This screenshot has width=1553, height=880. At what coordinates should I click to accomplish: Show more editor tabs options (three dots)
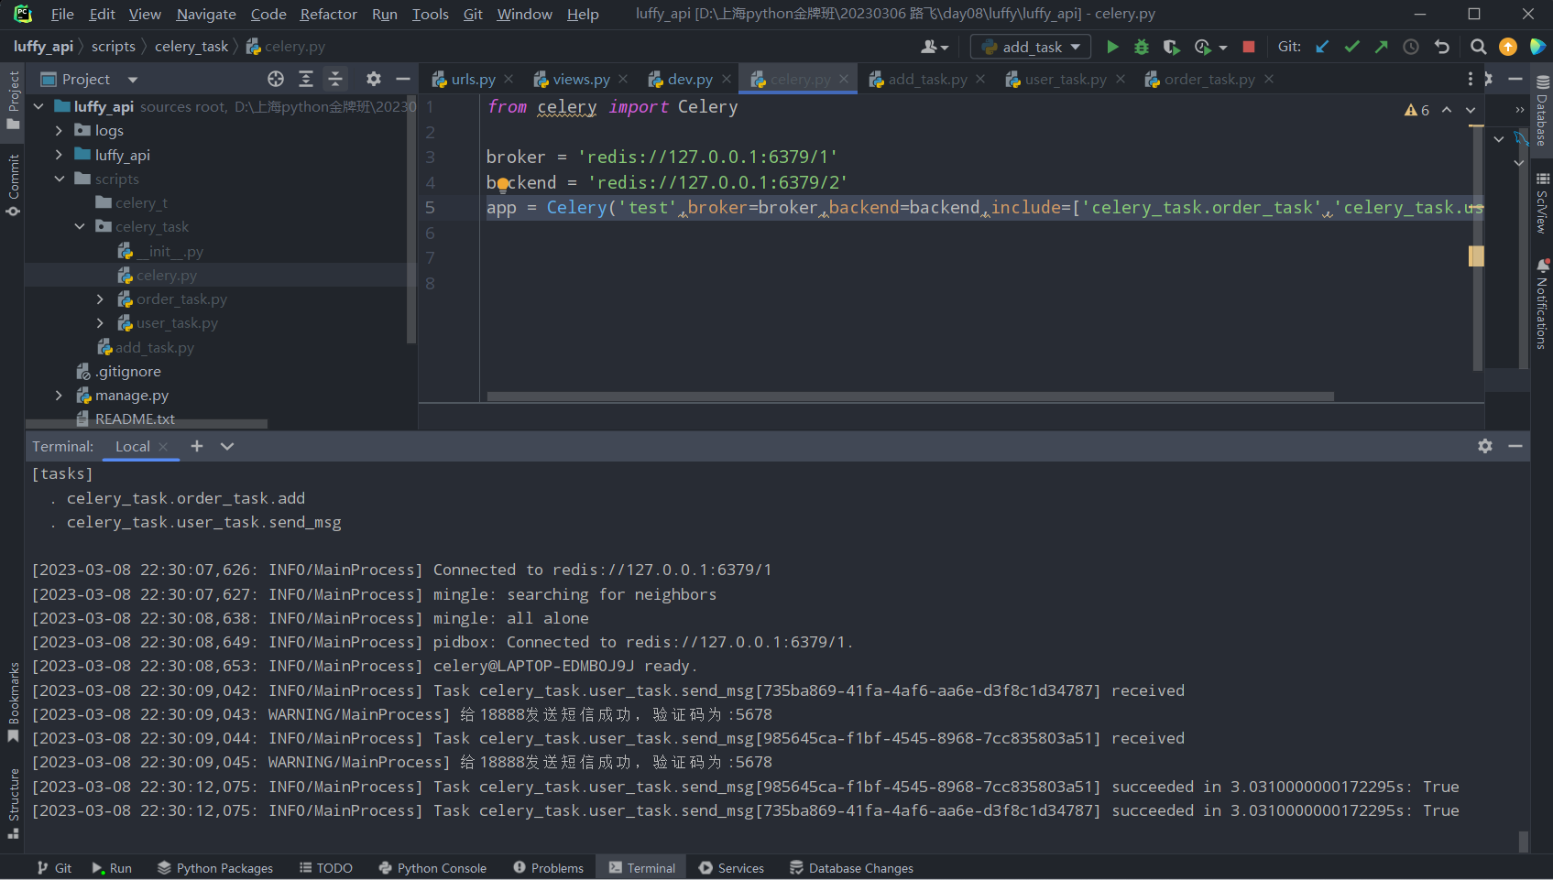[1471, 79]
